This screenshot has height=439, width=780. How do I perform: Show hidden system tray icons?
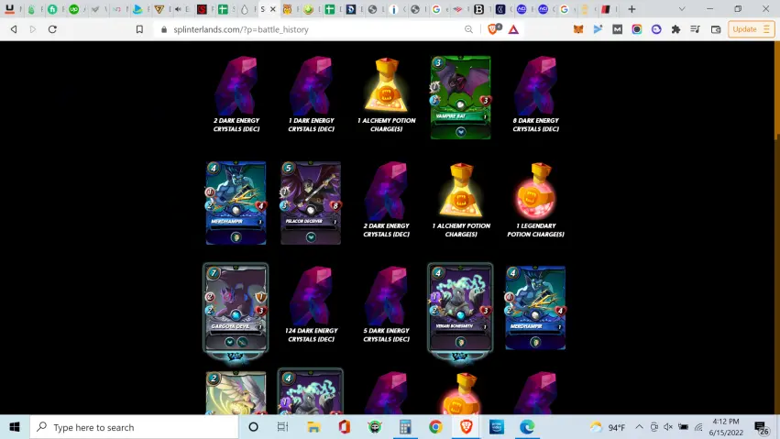point(639,427)
